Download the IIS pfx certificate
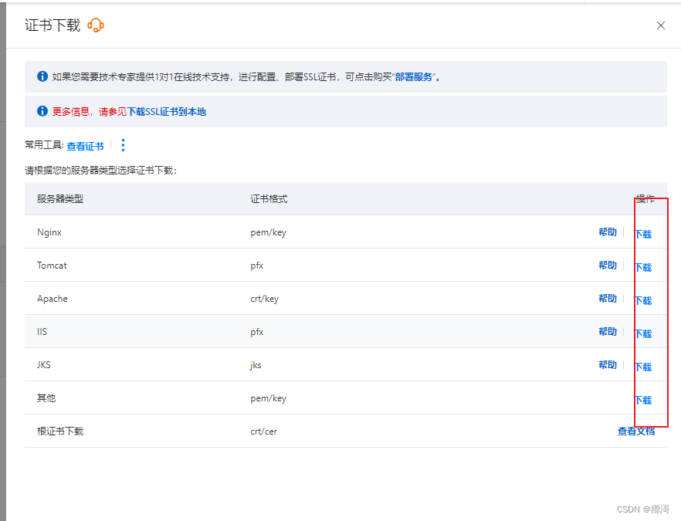Image resolution: width=681 pixels, height=521 pixels. [x=644, y=333]
